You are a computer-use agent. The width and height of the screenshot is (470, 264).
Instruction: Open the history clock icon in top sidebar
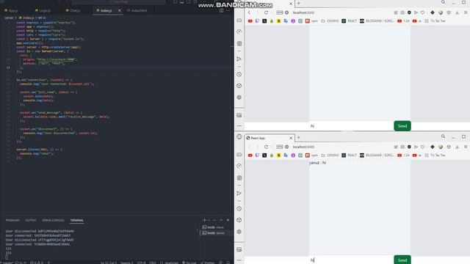click(239, 74)
